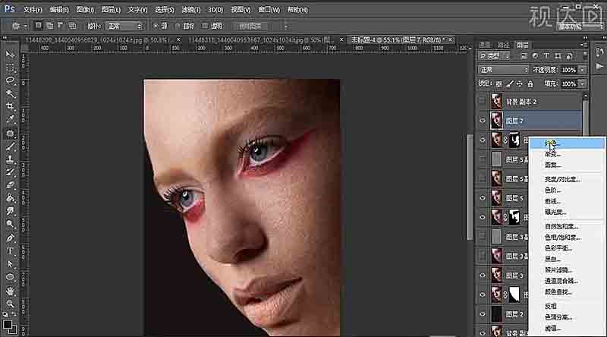Viewport: 607px width, 337px height.
Task: Choose 渐变... from the adjustment menu
Action: coord(553,154)
